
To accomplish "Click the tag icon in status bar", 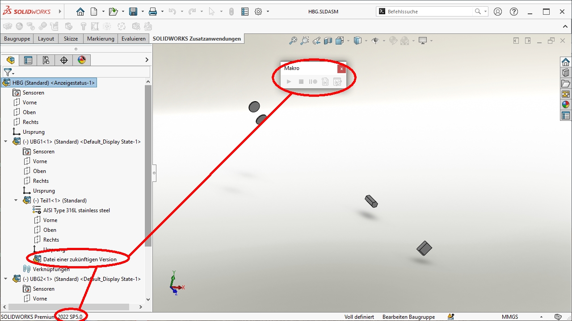I will coord(558,317).
